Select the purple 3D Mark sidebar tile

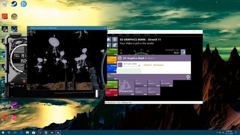click(112, 76)
